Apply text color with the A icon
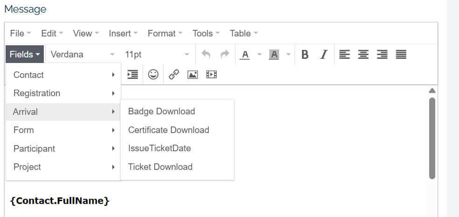This screenshot has height=217, width=459. tap(245, 55)
